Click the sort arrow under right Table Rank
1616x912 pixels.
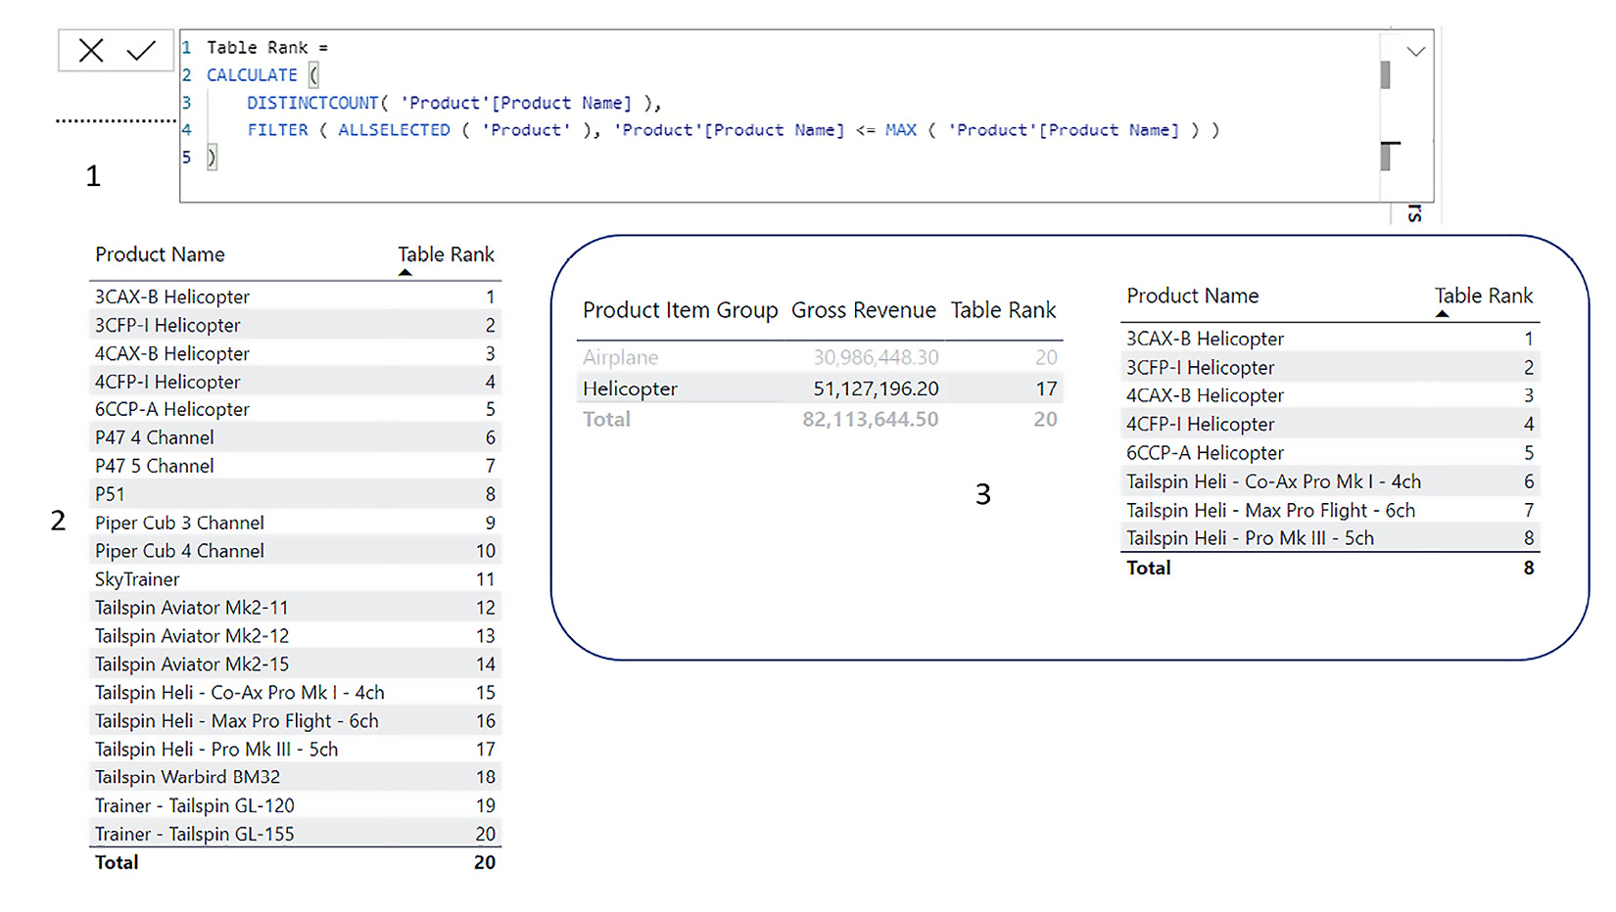coord(1442,314)
